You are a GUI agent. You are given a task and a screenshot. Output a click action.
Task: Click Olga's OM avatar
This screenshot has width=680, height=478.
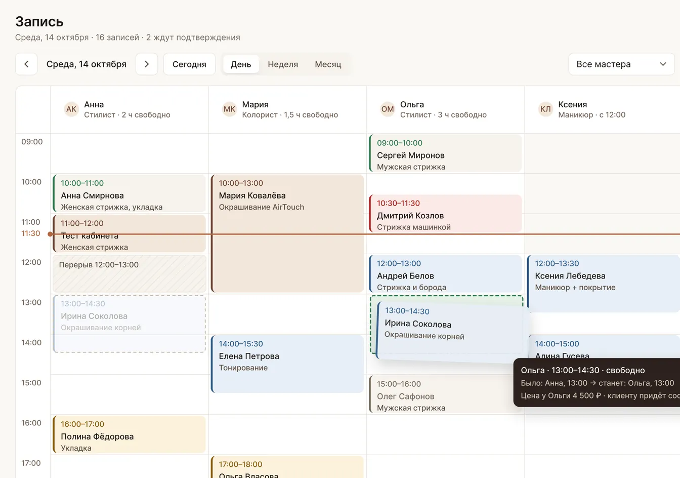click(x=388, y=109)
